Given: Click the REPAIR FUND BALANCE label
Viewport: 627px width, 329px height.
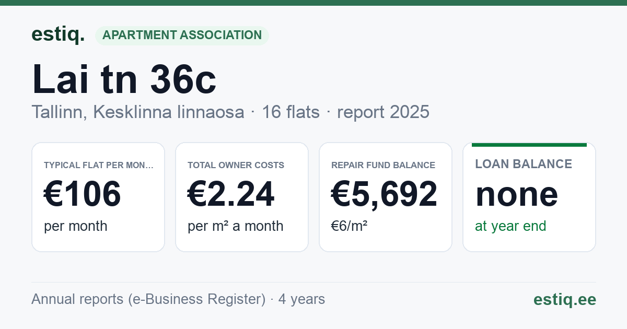Looking at the screenshot, I should [x=384, y=165].
